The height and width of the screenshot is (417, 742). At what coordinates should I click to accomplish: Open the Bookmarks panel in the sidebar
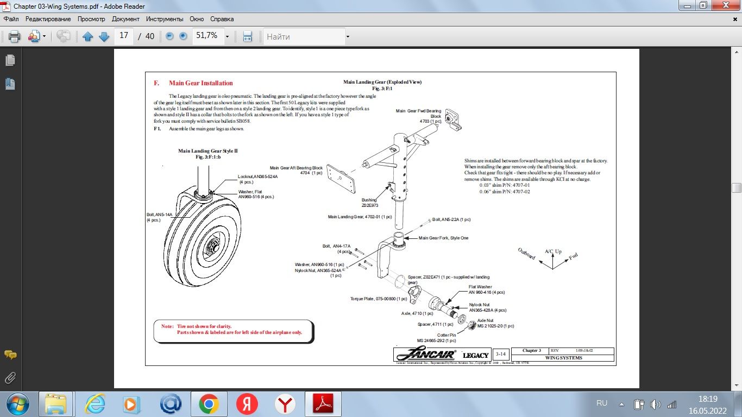click(9, 84)
